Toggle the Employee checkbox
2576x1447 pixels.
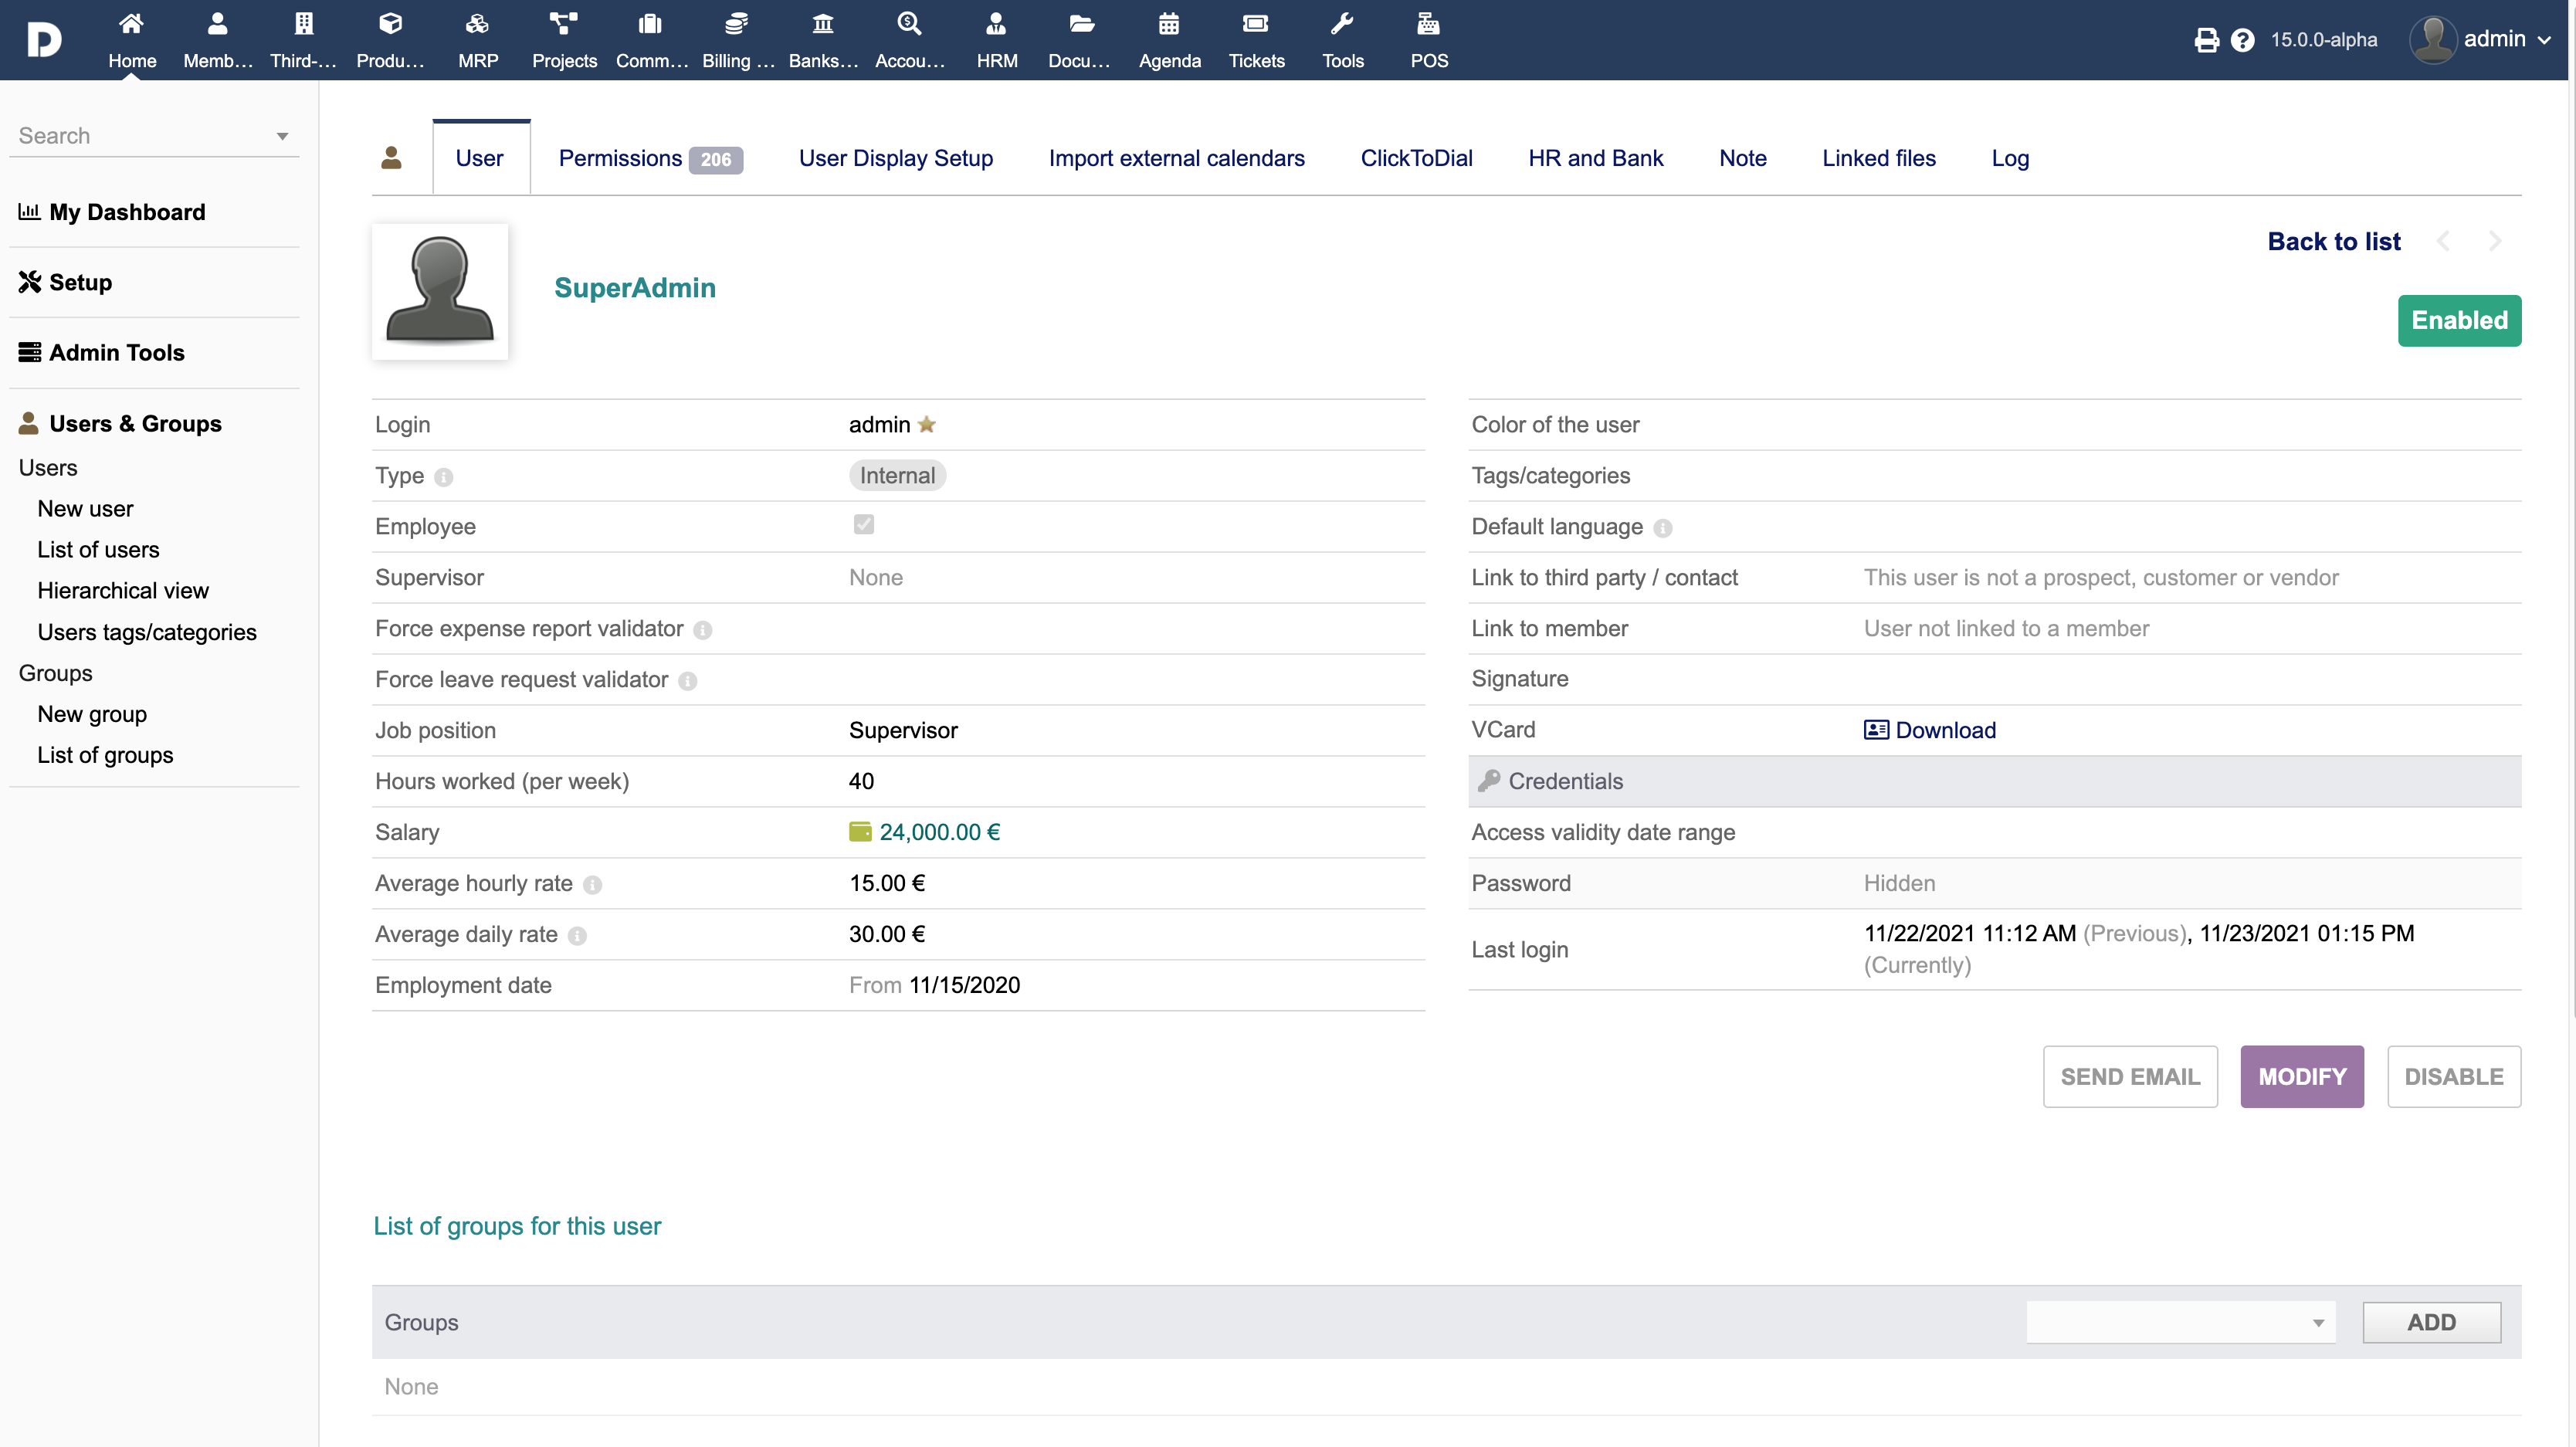tap(863, 525)
